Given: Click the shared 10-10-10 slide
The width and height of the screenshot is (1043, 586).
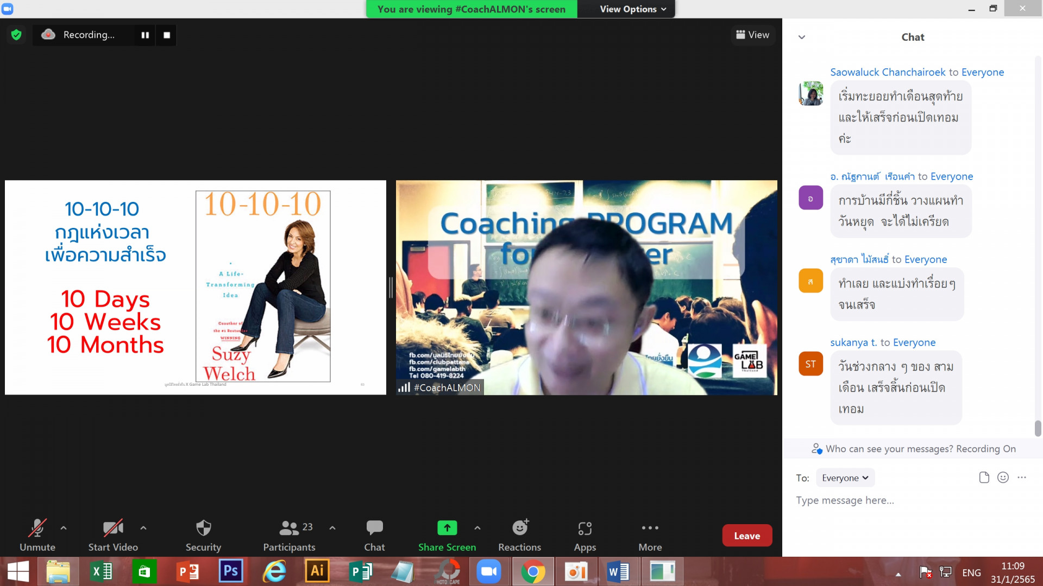Looking at the screenshot, I should coord(196,287).
